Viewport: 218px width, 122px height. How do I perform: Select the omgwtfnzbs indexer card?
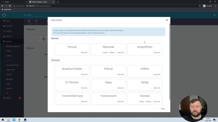145,49
